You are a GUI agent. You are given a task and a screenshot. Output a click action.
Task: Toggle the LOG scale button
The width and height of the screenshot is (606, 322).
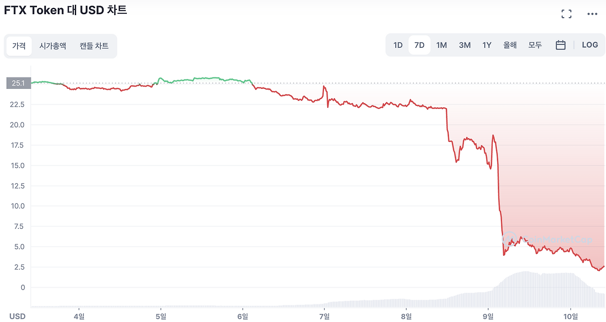pyautogui.click(x=590, y=45)
